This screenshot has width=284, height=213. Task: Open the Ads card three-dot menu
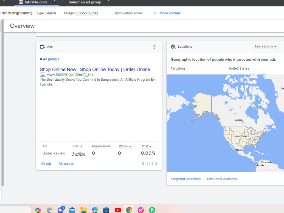coord(154,47)
